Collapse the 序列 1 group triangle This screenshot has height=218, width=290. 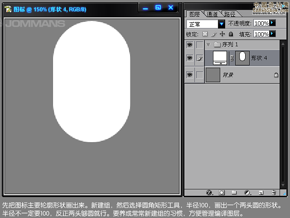[208, 45]
